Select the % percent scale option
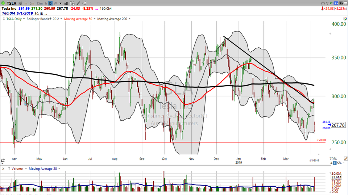Image resolution: width=348 pixels, height=195 pixels. coord(340,163)
